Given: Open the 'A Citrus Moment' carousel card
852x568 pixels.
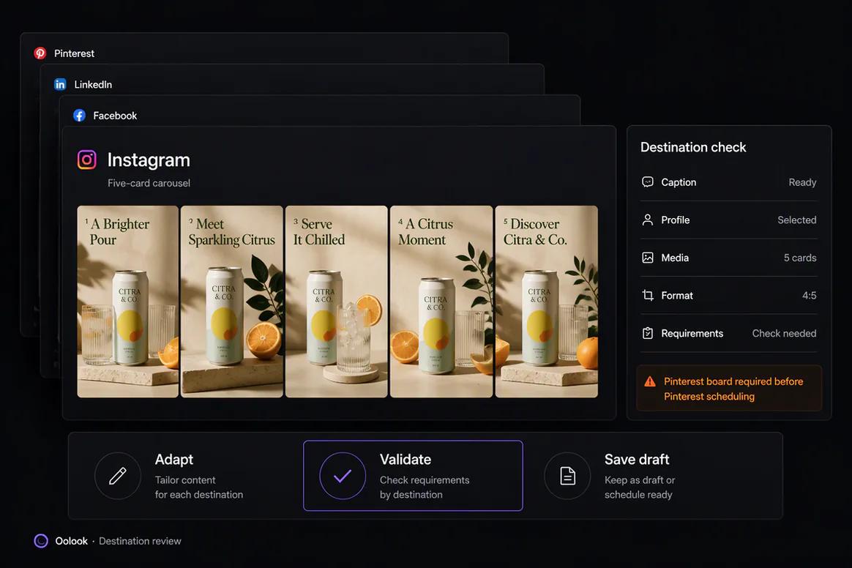Looking at the screenshot, I should pyautogui.click(x=441, y=302).
